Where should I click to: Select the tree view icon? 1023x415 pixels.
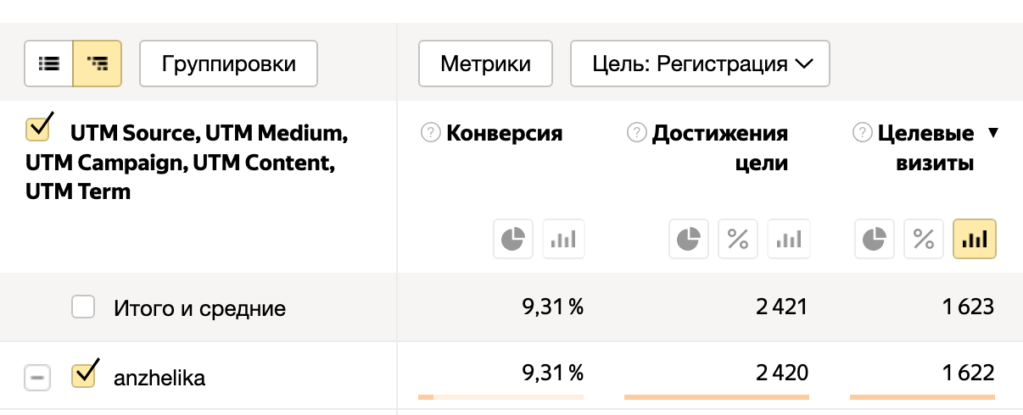pyautogui.click(x=98, y=64)
